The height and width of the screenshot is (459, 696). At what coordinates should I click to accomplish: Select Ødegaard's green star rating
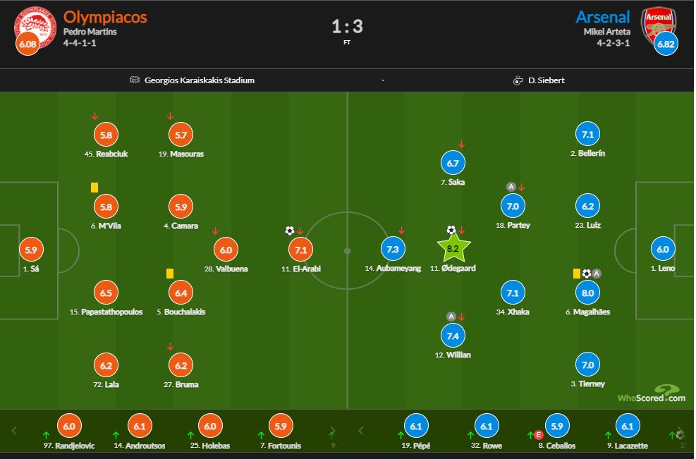(453, 248)
